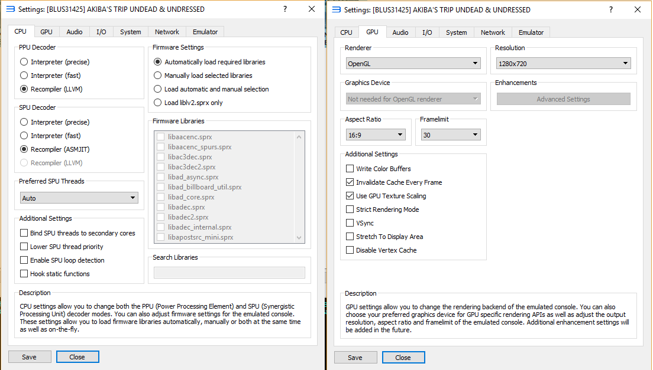Open the Renderer OpenGL dropdown
This screenshot has height=370, width=653.
tap(413, 63)
